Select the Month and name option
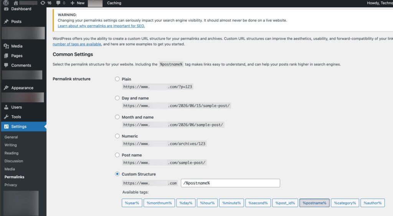 pyautogui.click(x=117, y=117)
